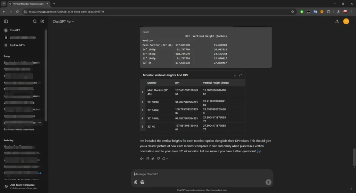Image resolution: width=356 pixels, height=193 pixels.
Task: Open the ChatGPT 4o model selector
Action: click(x=63, y=21)
